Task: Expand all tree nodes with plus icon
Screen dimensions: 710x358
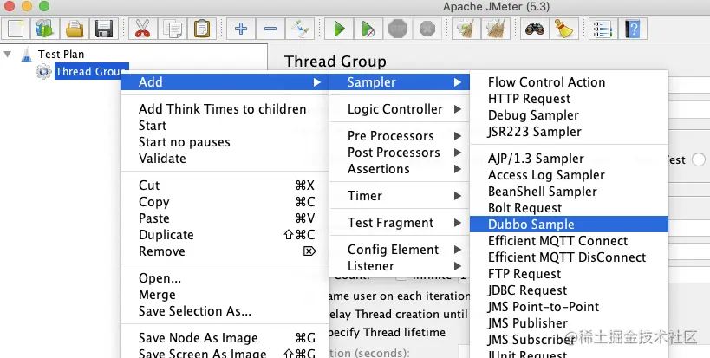Action: 241,29
